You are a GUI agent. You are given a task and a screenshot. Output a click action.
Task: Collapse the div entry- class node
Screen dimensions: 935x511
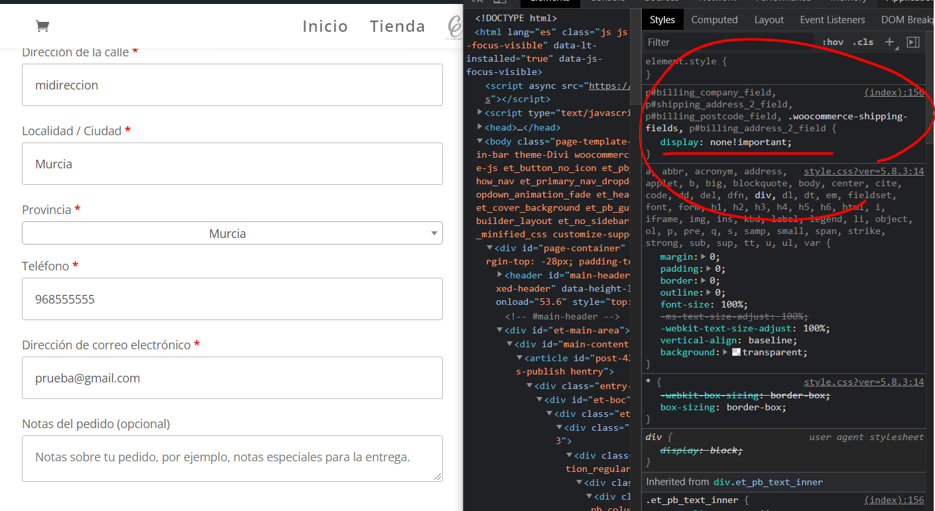(x=530, y=386)
